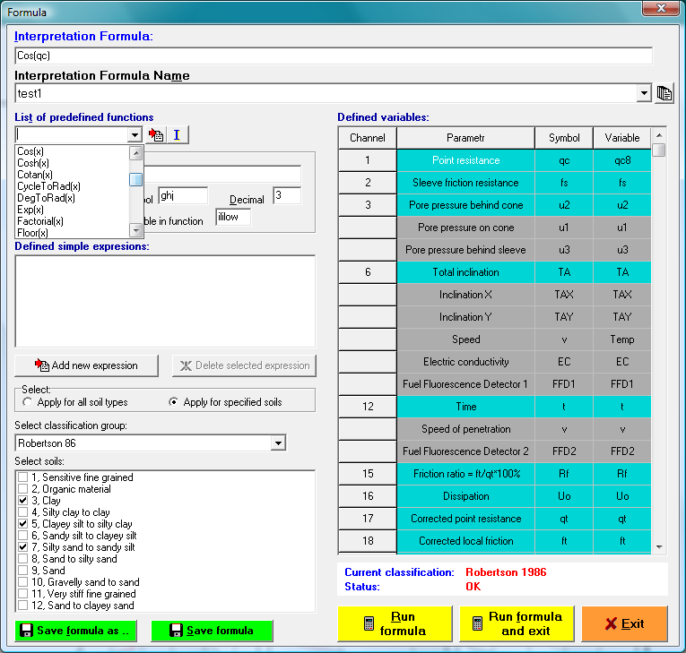Image resolution: width=686 pixels, height=653 pixels.
Task: Close the Formula window
Action: 661,8
